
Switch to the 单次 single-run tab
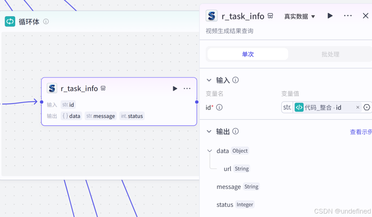(x=248, y=54)
